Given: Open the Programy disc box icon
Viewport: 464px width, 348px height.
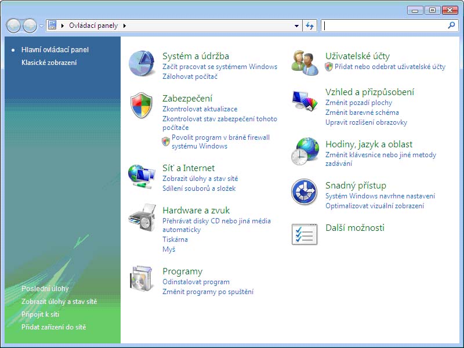Looking at the screenshot, I should click(x=142, y=278).
